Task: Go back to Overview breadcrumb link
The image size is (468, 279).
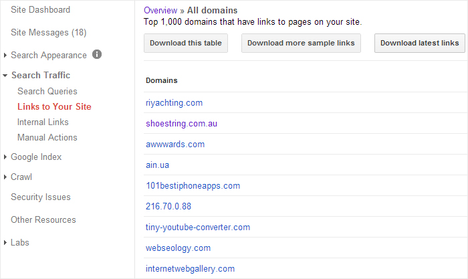Action: pos(160,11)
